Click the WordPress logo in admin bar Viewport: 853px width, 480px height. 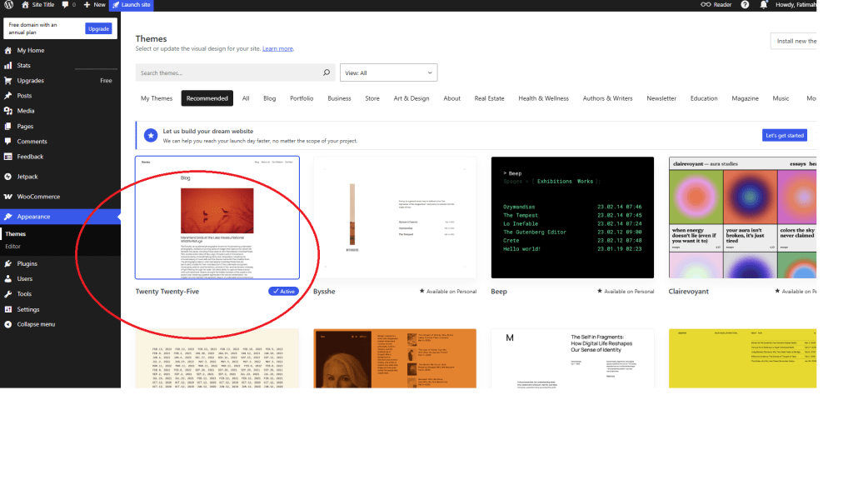9,5
